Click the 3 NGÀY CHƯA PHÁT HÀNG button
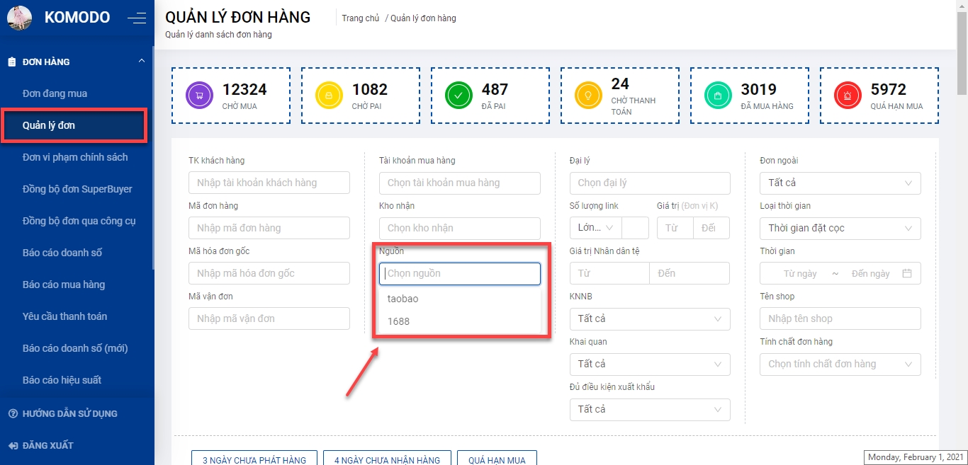 254,458
